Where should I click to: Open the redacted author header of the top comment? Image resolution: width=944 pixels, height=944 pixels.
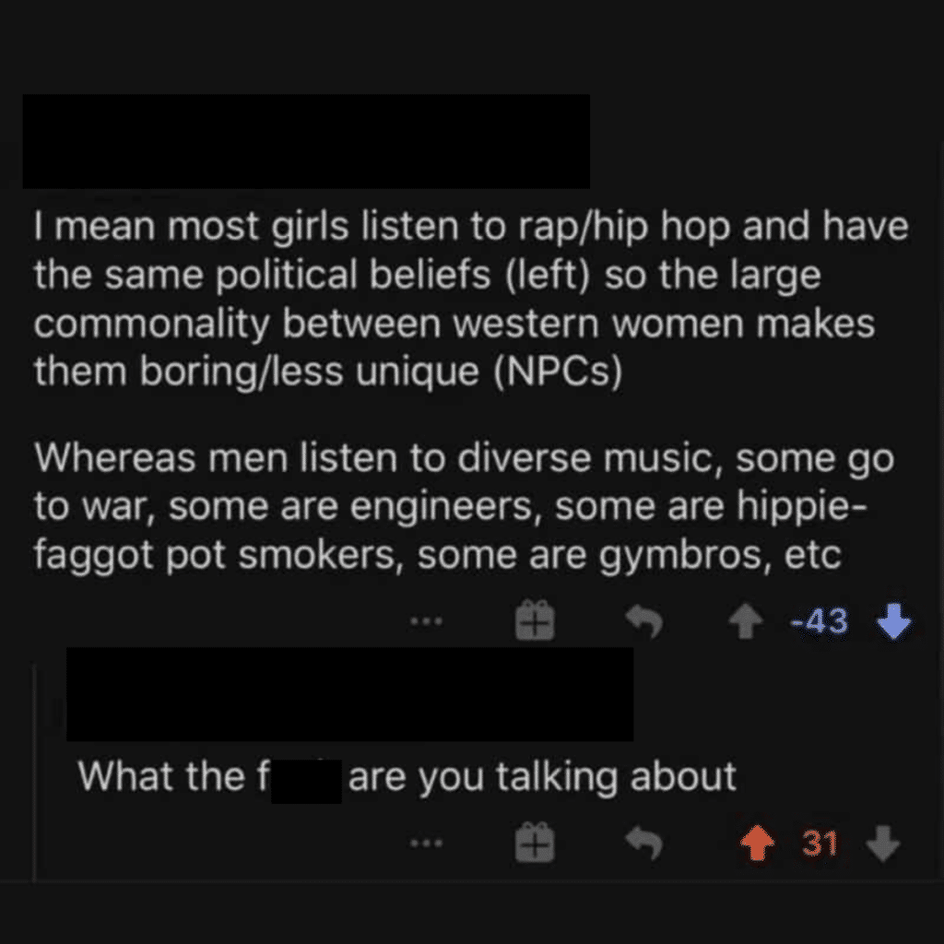[x=306, y=141]
